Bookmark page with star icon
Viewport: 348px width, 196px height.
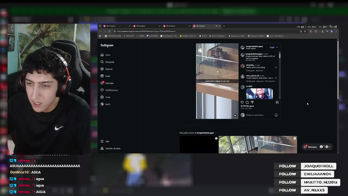coord(305,31)
